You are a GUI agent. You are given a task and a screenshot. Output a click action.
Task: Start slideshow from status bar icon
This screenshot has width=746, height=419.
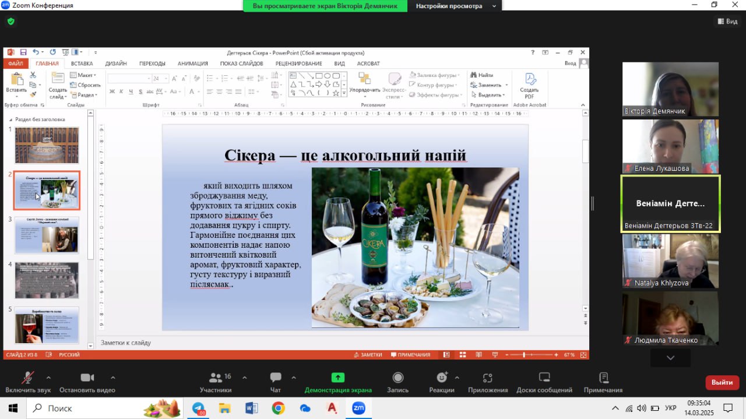click(495, 355)
